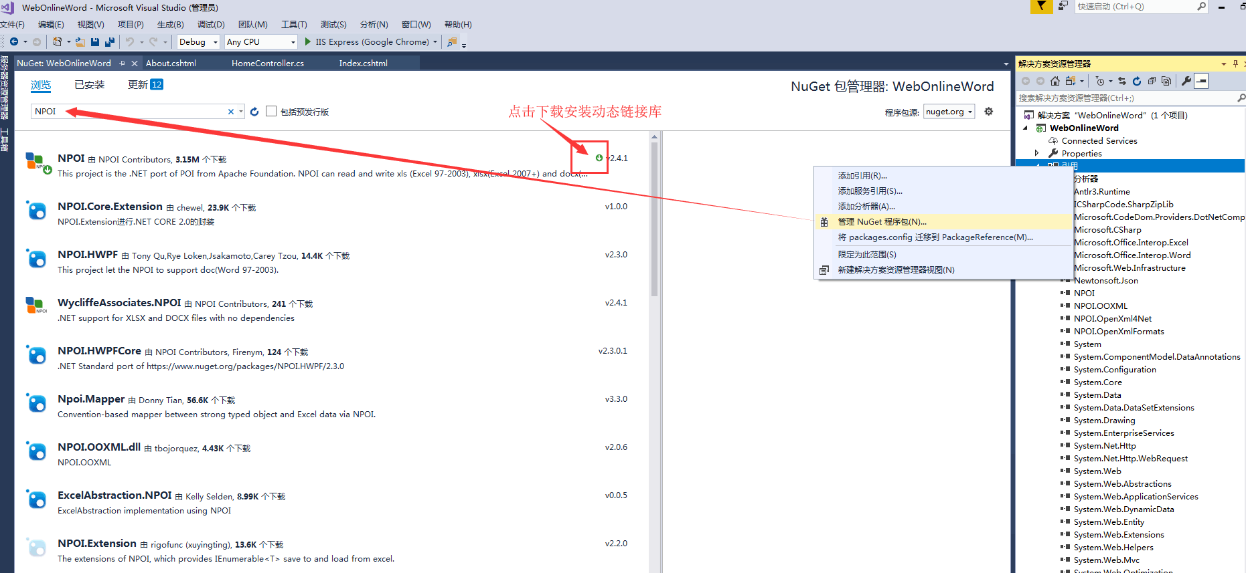The height and width of the screenshot is (573, 1246).
Task: Select 管理 NuGet 程序包(N) in context menu
Action: (x=943, y=221)
